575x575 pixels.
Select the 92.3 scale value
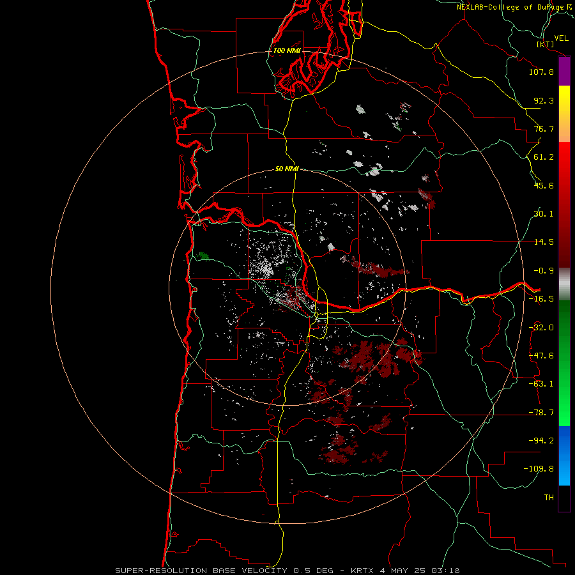[544, 100]
